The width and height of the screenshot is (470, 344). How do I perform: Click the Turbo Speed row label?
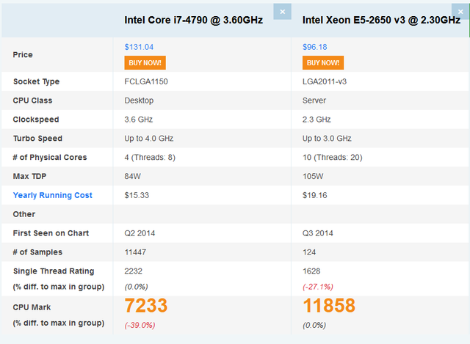tap(37, 139)
